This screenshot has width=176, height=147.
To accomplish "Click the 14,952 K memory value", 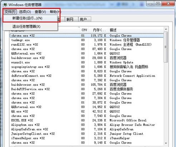I will coord(99,107).
